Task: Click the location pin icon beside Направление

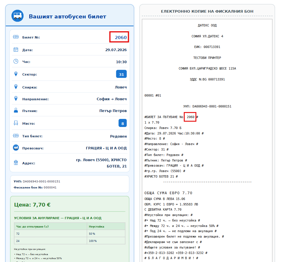Action: (16, 99)
